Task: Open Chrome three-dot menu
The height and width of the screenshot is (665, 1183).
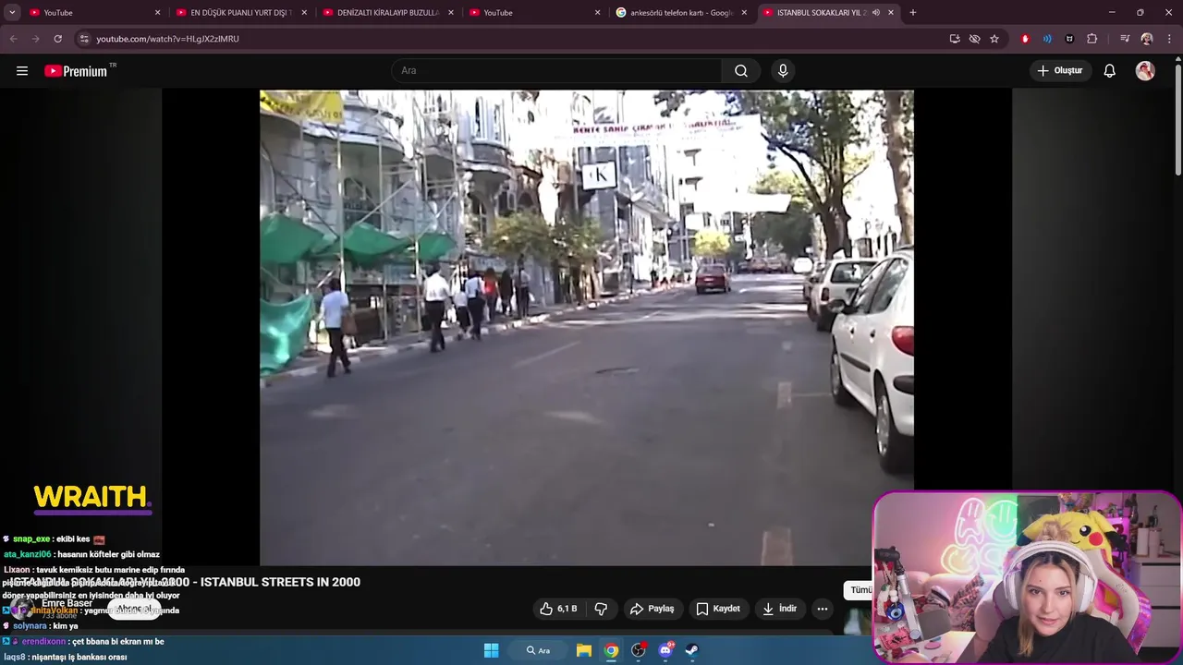Action: tap(1169, 39)
